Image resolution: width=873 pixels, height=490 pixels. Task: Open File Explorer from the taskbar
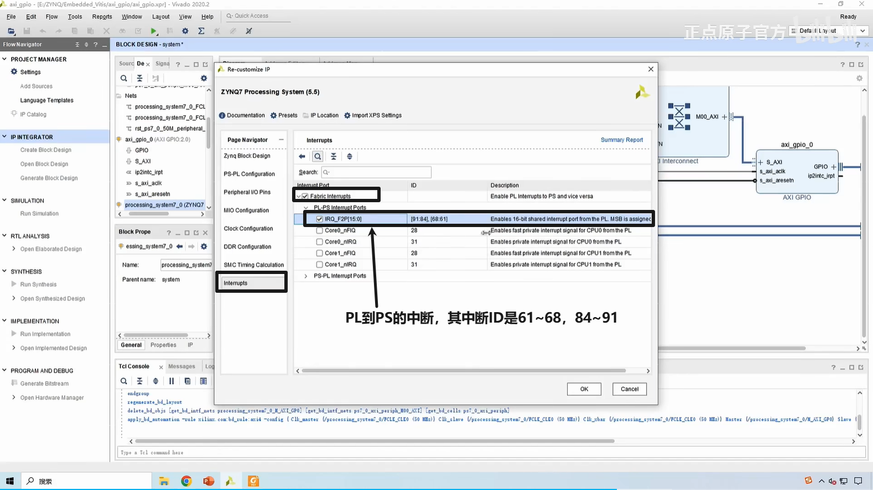pos(164,481)
